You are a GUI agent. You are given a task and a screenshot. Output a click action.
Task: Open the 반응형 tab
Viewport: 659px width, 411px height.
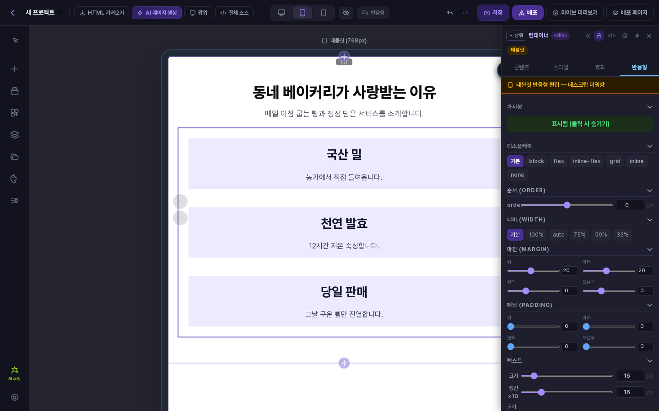coord(639,68)
